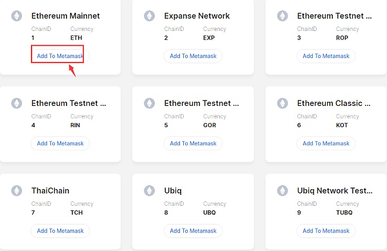The height and width of the screenshot is (251, 387).
Task: Click the Ethereum Mainnet chain logo icon
Action: (x=17, y=15)
